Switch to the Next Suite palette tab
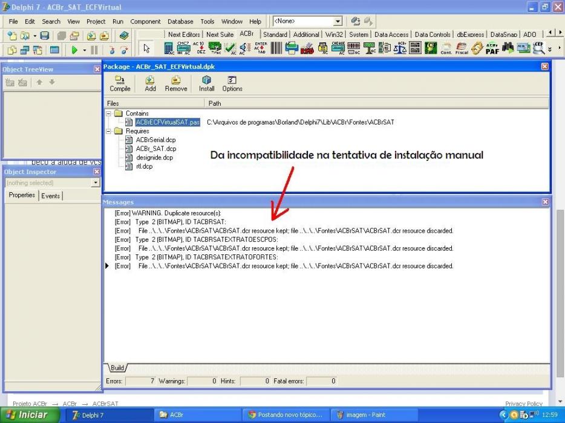This screenshot has height=423, width=565. 220,34
